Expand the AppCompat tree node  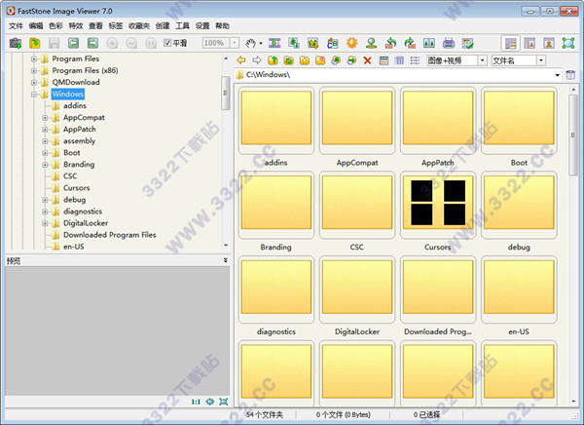(45, 118)
